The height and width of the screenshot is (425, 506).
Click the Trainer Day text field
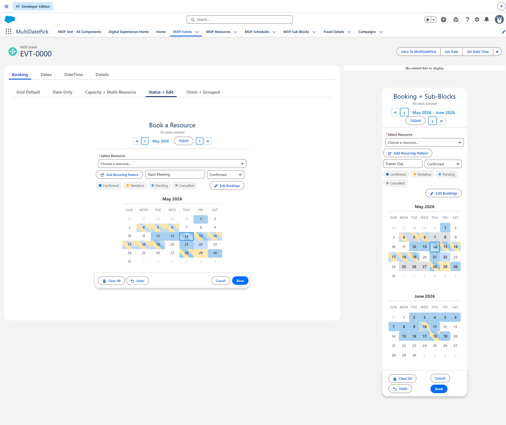point(403,164)
